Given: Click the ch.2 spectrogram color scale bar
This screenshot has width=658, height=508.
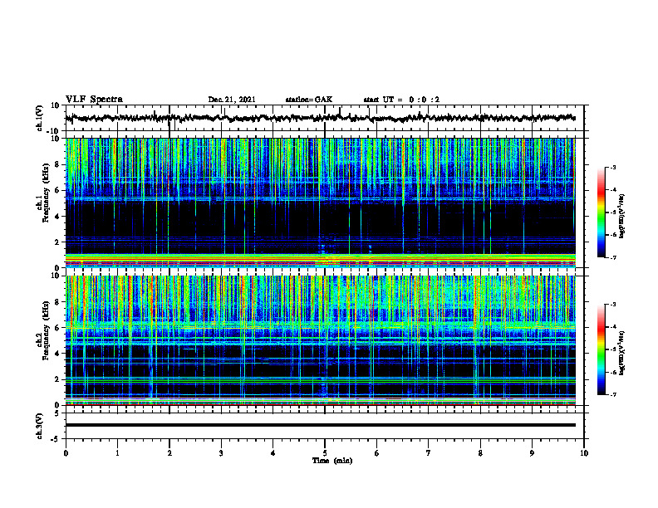Looking at the screenshot, I should coord(602,349).
